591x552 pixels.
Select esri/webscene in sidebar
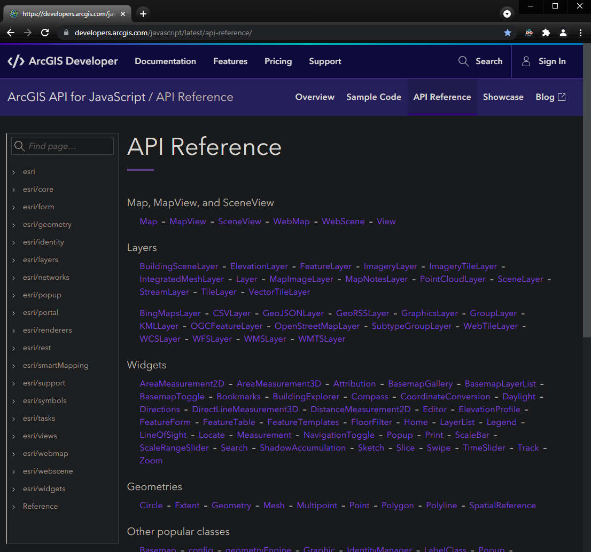48,471
